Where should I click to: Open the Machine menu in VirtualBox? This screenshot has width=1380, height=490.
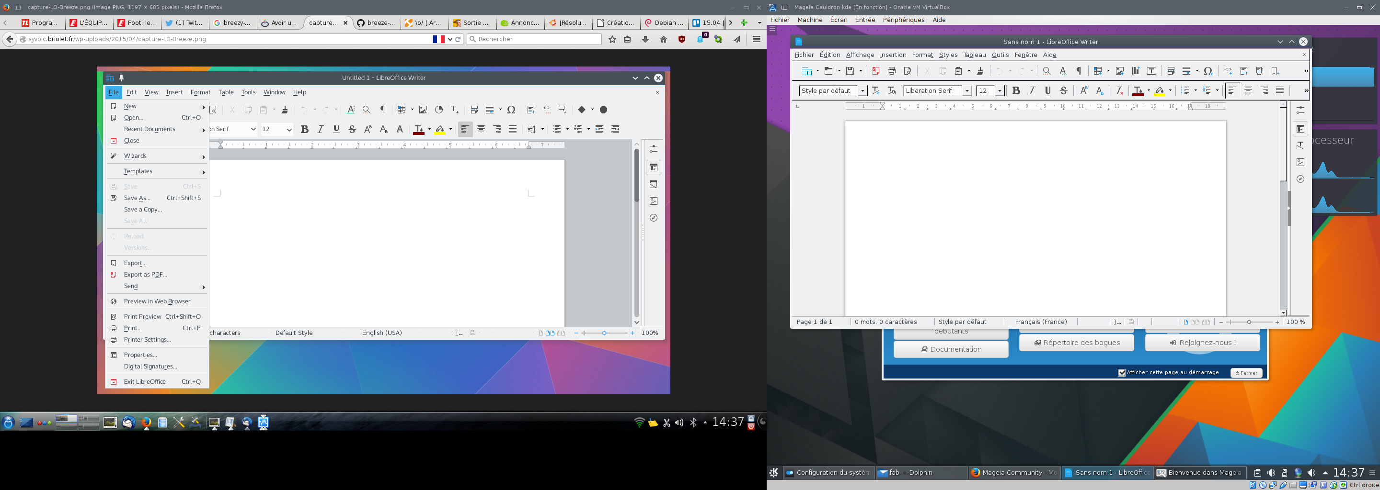pos(810,20)
